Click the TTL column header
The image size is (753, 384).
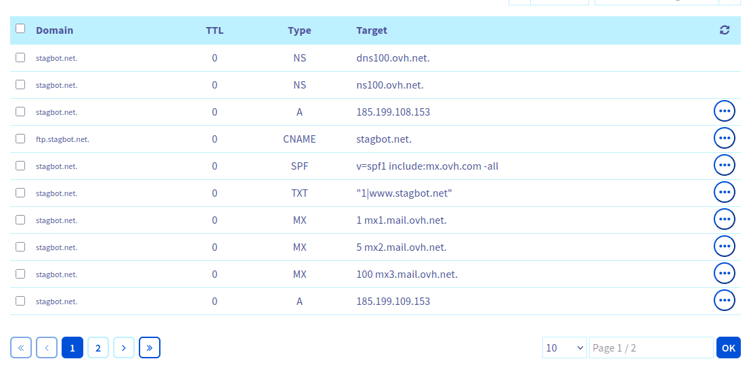point(215,30)
